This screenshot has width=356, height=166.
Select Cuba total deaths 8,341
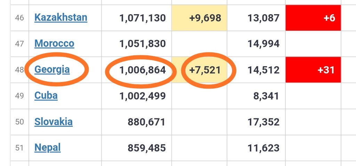pos(266,96)
